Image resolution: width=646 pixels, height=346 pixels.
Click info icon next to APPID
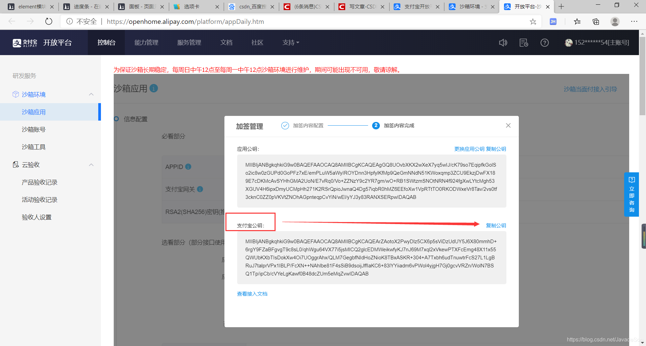(188, 167)
